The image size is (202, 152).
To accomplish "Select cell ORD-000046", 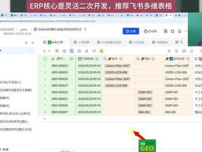I will click(60, 105).
